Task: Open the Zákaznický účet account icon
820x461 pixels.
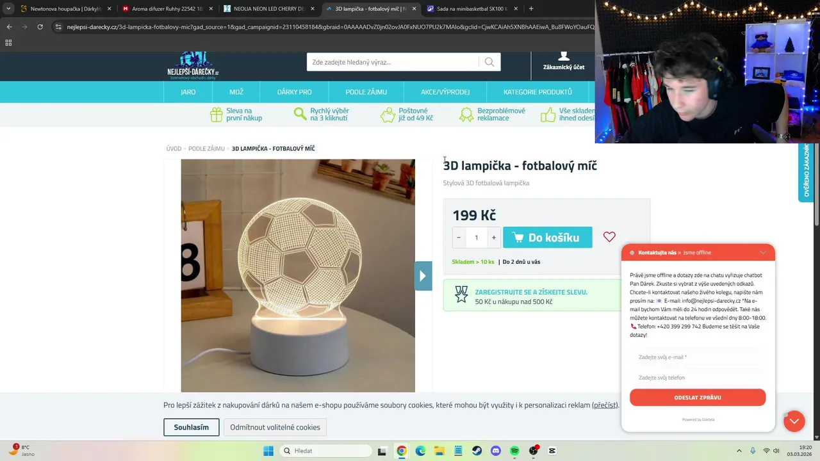Action: point(564,61)
